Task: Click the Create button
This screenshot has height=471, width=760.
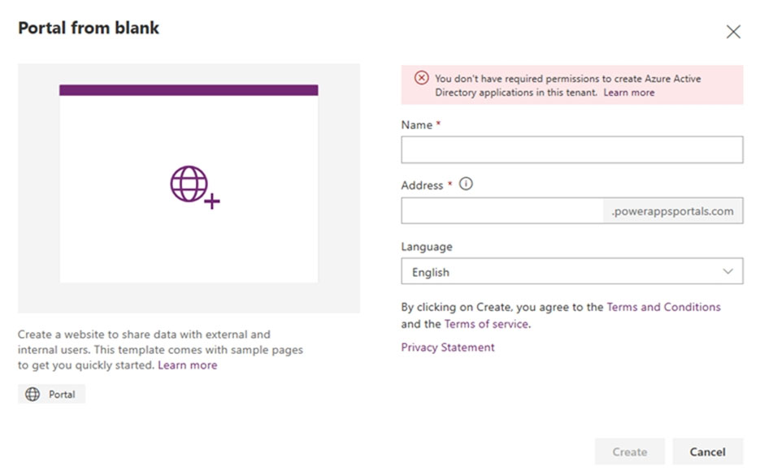Action: pyautogui.click(x=630, y=452)
